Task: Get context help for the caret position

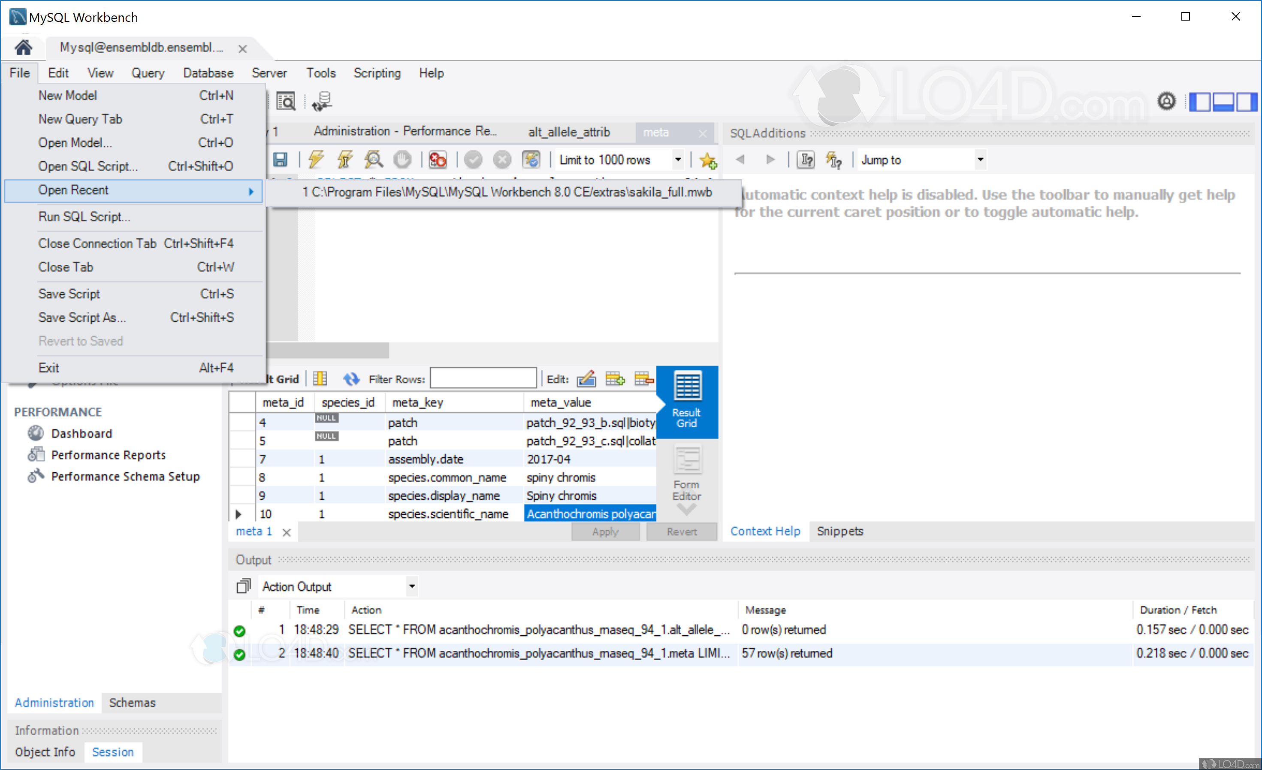Action: pos(806,160)
